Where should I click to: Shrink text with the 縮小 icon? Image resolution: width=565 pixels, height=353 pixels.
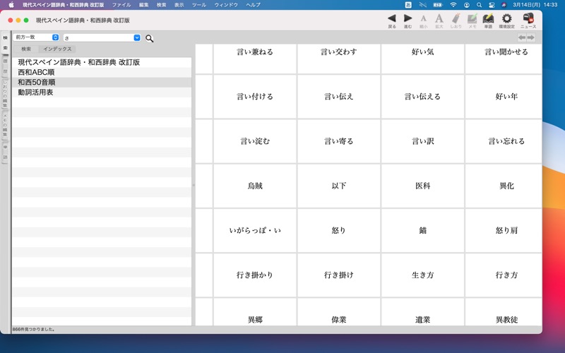[424, 18]
